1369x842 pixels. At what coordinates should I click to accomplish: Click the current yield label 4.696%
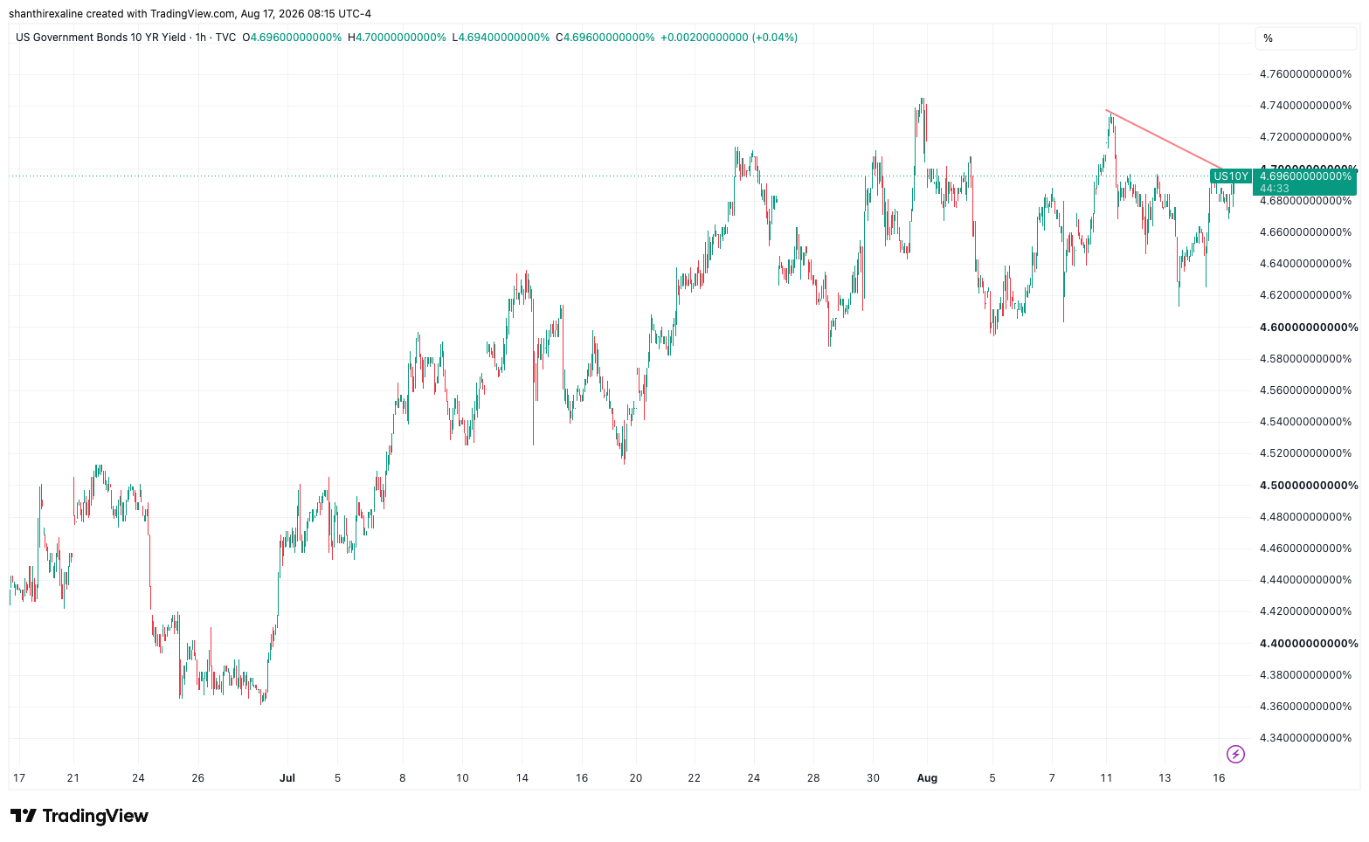click(x=1305, y=176)
